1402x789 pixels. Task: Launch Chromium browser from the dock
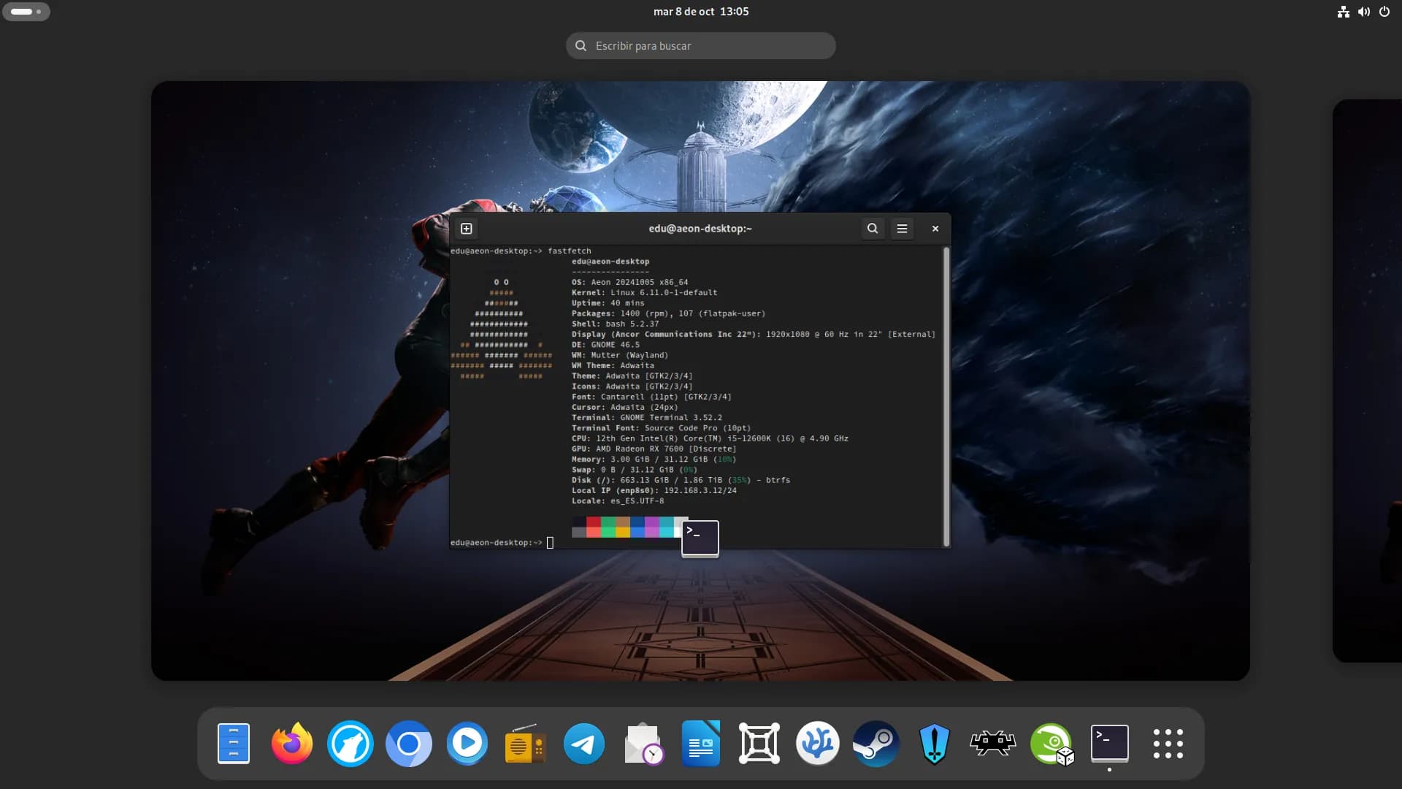[409, 744]
